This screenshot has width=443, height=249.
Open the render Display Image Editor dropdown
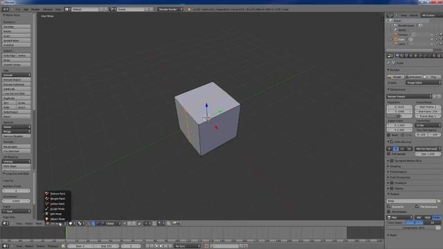[x=423, y=83]
